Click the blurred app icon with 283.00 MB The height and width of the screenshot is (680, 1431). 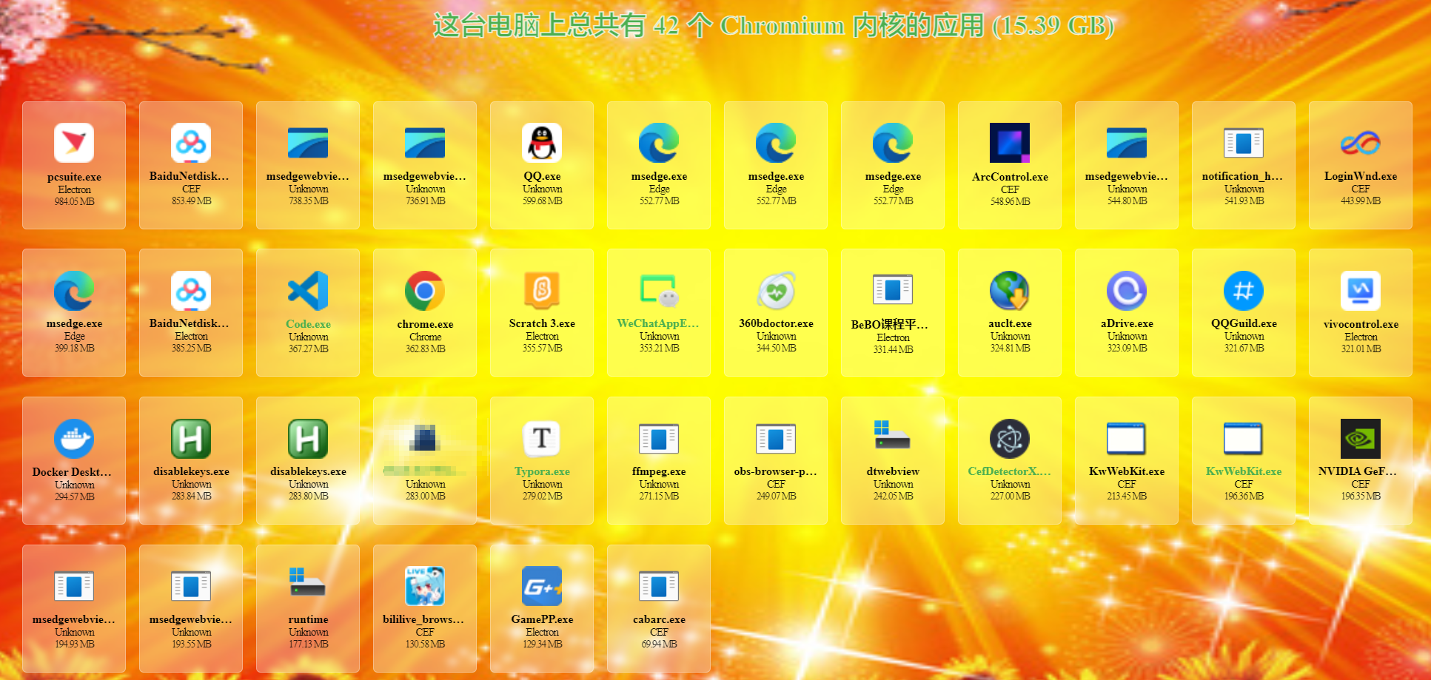coord(425,438)
